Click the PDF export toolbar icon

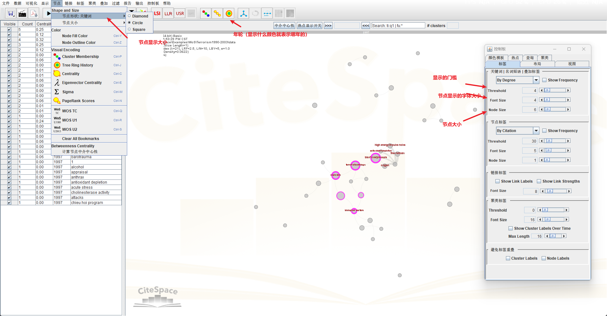point(34,13)
